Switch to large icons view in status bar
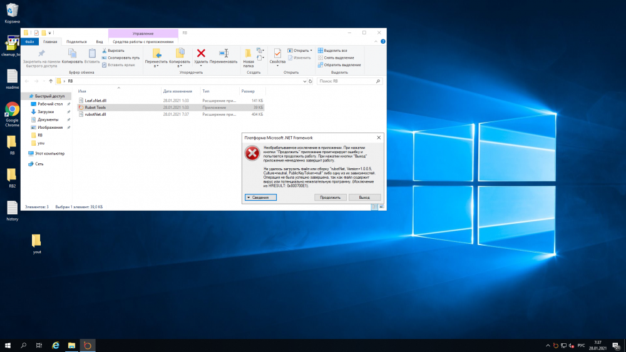Image resolution: width=626 pixels, height=352 pixels. click(x=382, y=206)
